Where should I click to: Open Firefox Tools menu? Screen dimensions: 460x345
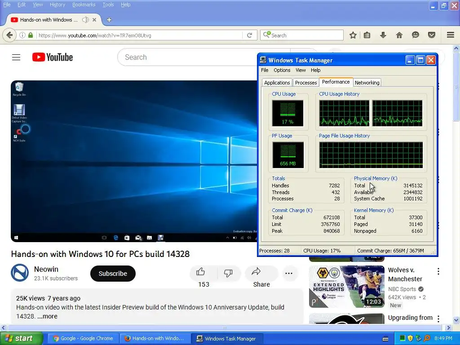pyautogui.click(x=108, y=4)
